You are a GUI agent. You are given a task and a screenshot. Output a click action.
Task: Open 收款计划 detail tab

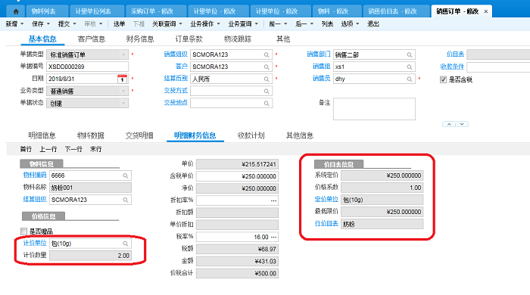(x=251, y=135)
